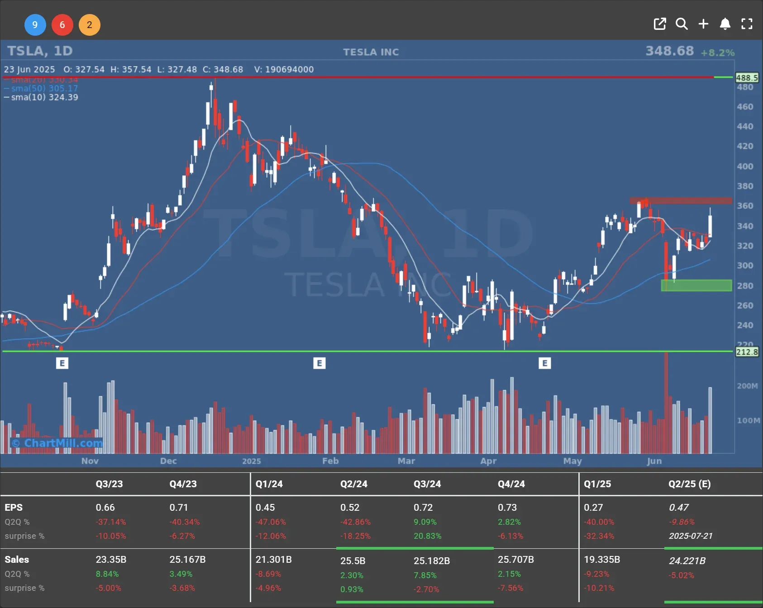Viewport: 763px width, 608px height.
Task: Select the Q3/23 column header
Action: click(109, 484)
